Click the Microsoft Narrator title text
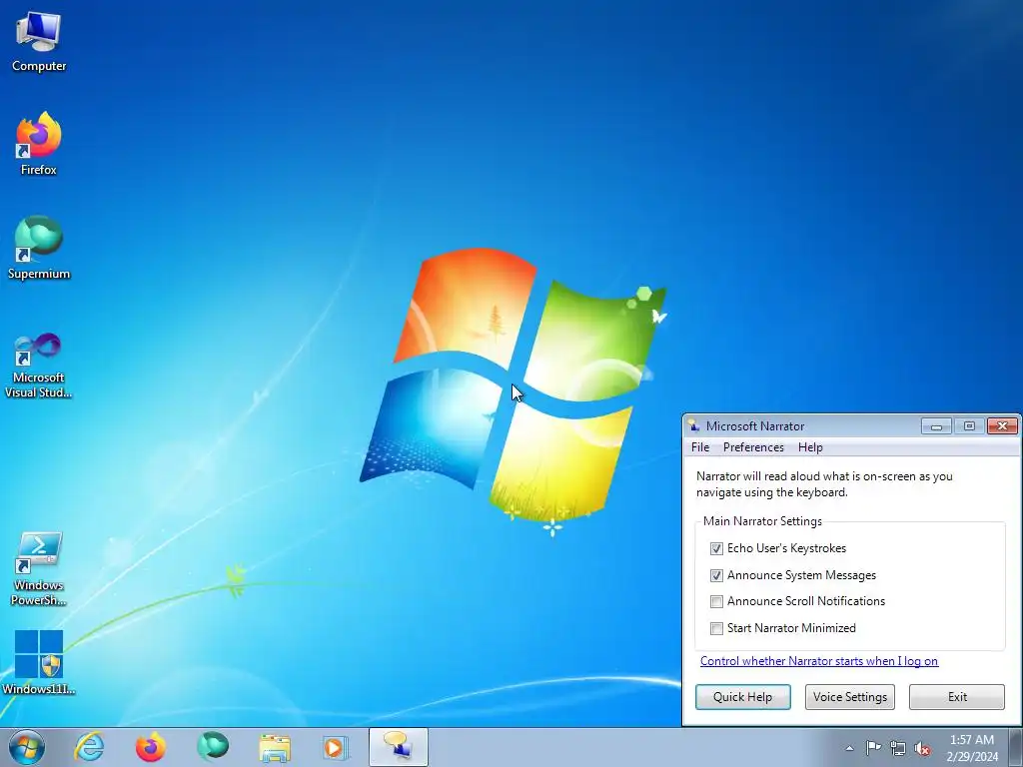The image size is (1023, 767). pyautogui.click(x=755, y=425)
